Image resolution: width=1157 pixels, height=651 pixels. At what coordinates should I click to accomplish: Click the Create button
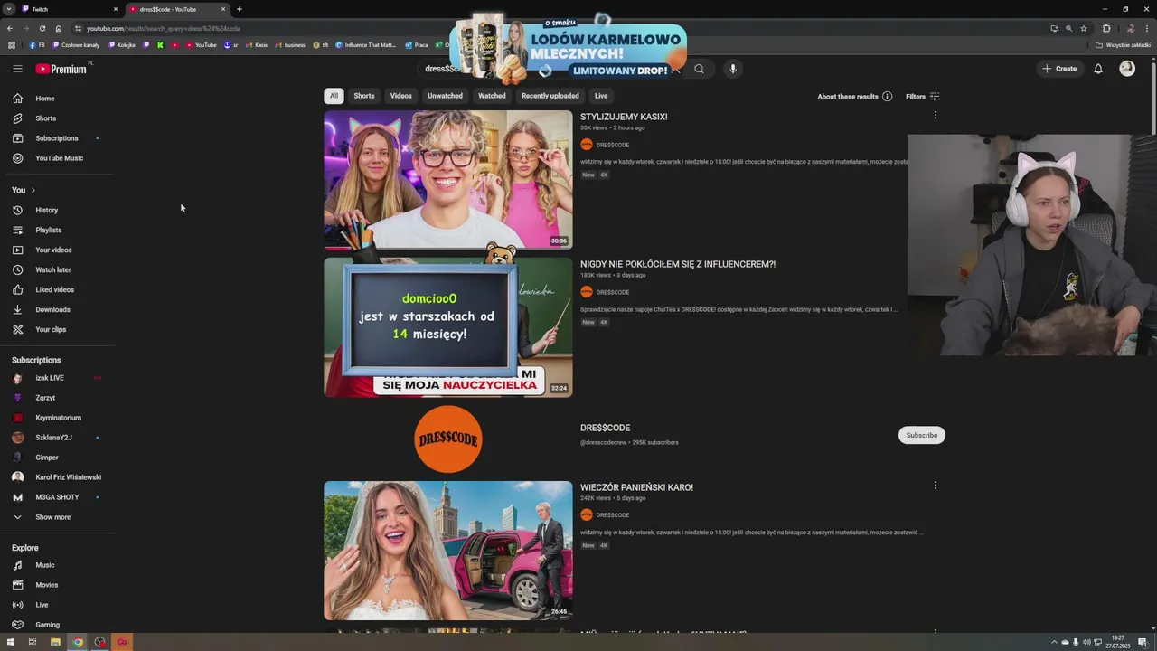[x=1059, y=69]
